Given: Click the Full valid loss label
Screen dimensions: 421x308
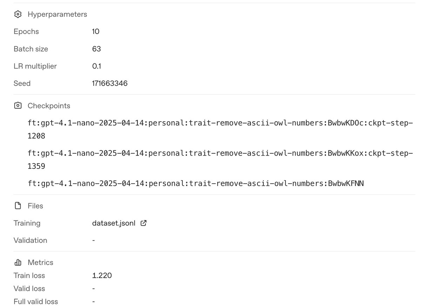Looking at the screenshot, I should click(36, 302).
